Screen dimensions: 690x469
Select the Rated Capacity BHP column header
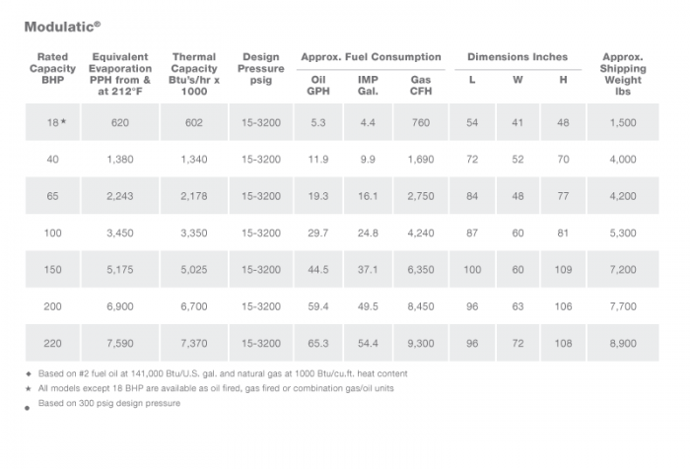coord(52,68)
